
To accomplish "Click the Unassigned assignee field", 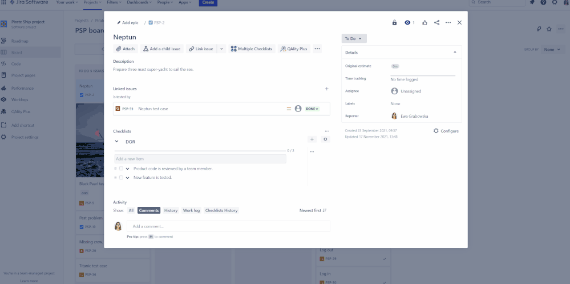I will 406,91.
